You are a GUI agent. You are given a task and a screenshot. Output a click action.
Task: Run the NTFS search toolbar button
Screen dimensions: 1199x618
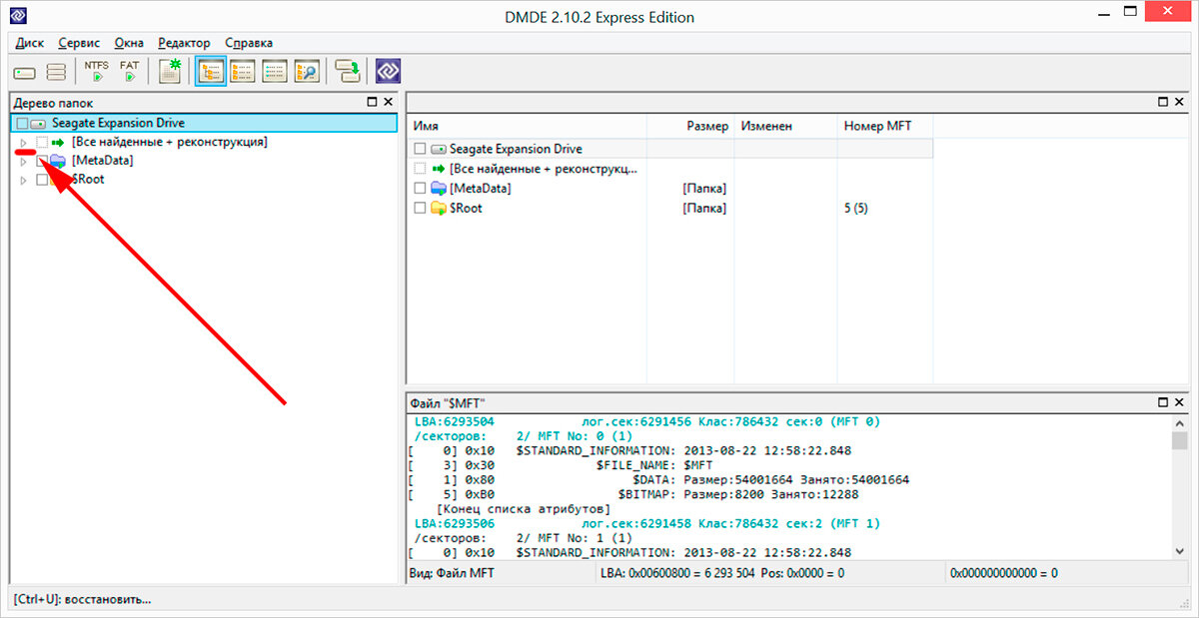[96, 72]
